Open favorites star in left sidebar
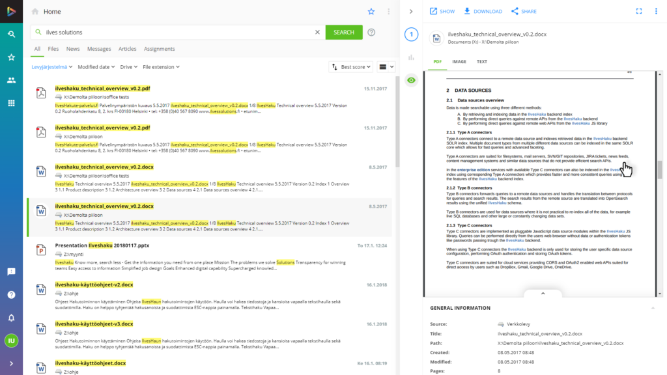The image size is (667, 375). point(12,57)
